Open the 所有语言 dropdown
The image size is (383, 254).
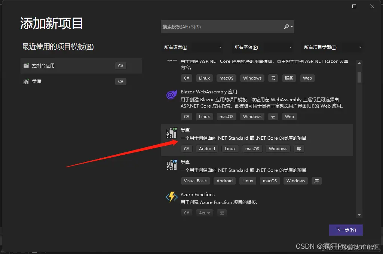[x=193, y=47]
